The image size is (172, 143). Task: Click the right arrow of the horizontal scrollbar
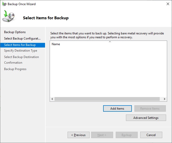pos(164,99)
